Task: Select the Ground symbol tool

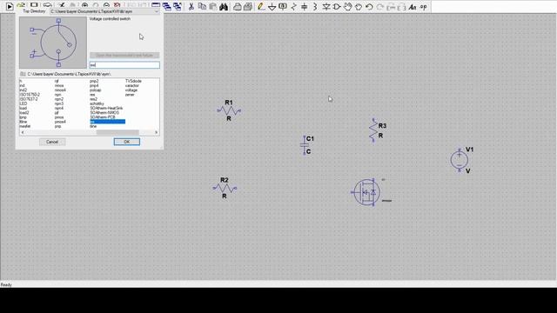Action: (x=272, y=7)
